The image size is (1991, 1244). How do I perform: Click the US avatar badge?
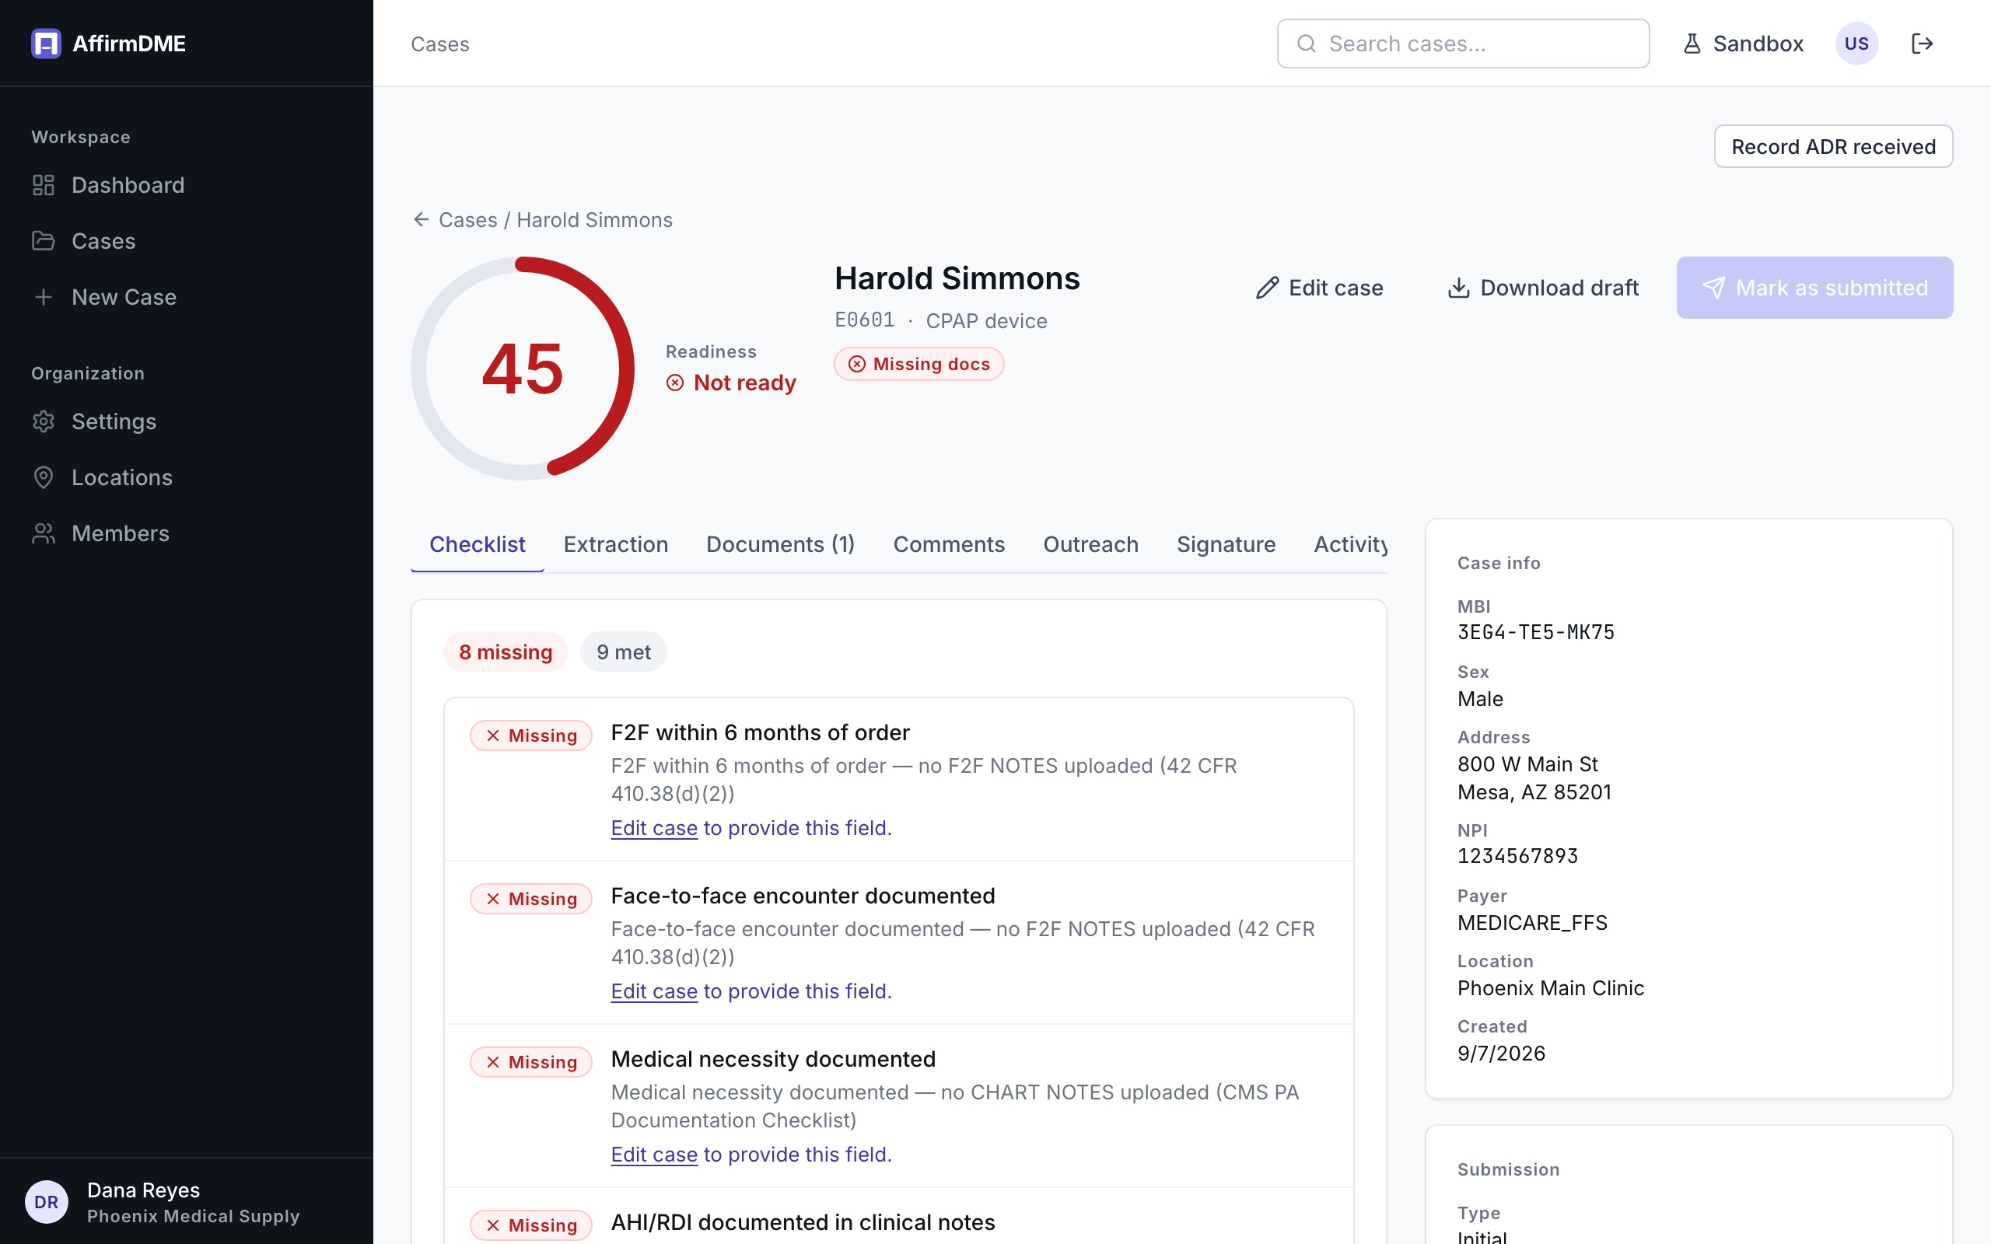click(x=1856, y=44)
